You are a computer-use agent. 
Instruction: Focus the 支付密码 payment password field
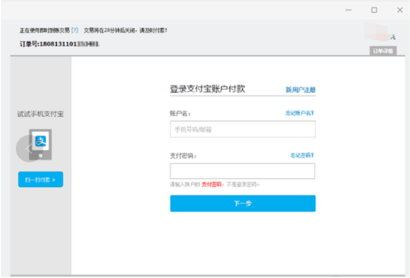click(x=242, y=171)
